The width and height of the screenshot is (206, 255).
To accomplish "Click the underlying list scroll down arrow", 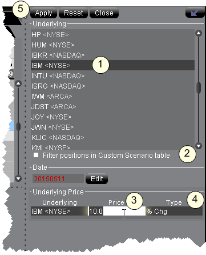I will pos(199,146).
